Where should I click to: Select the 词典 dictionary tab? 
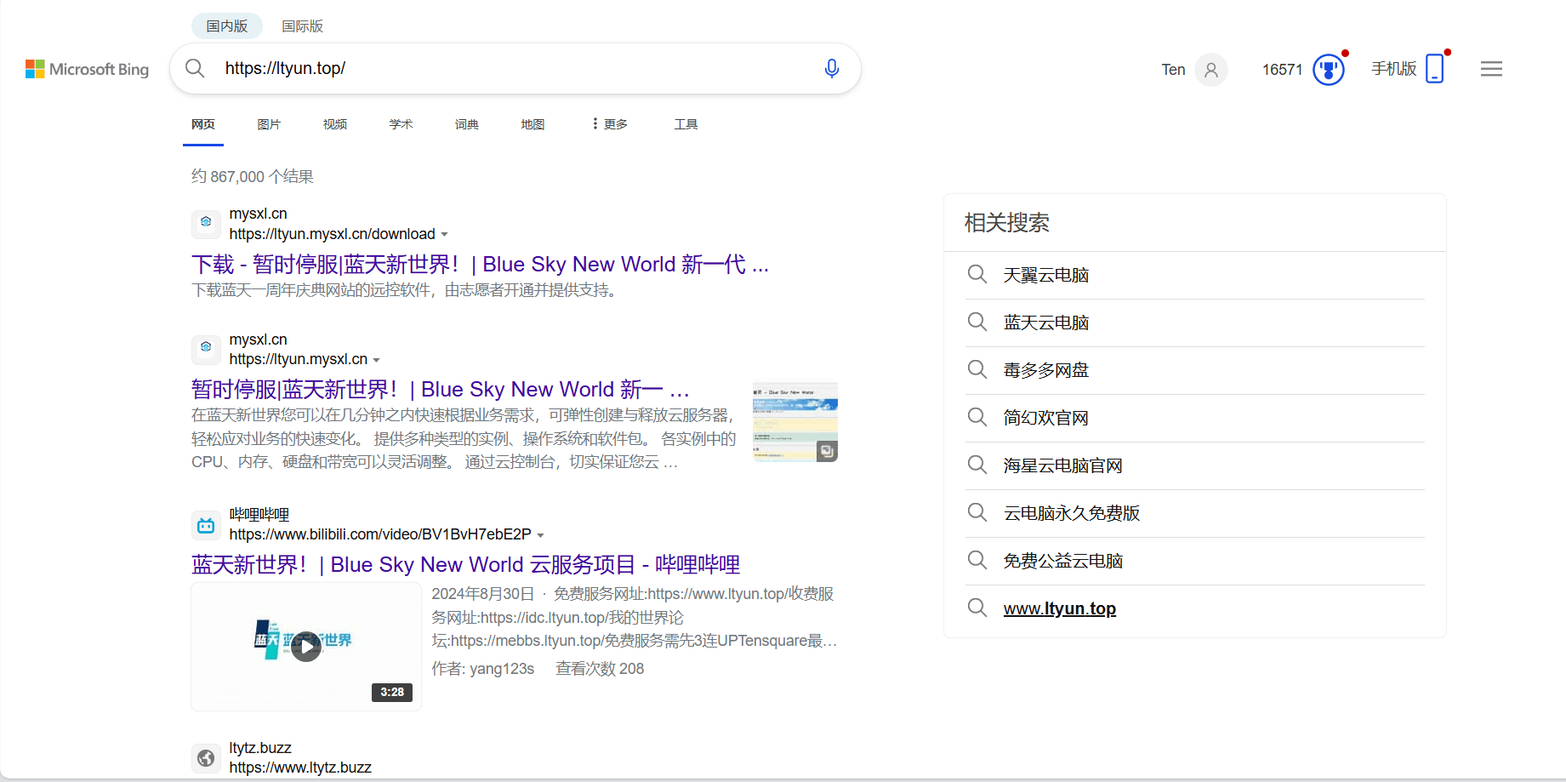point(467,124)
